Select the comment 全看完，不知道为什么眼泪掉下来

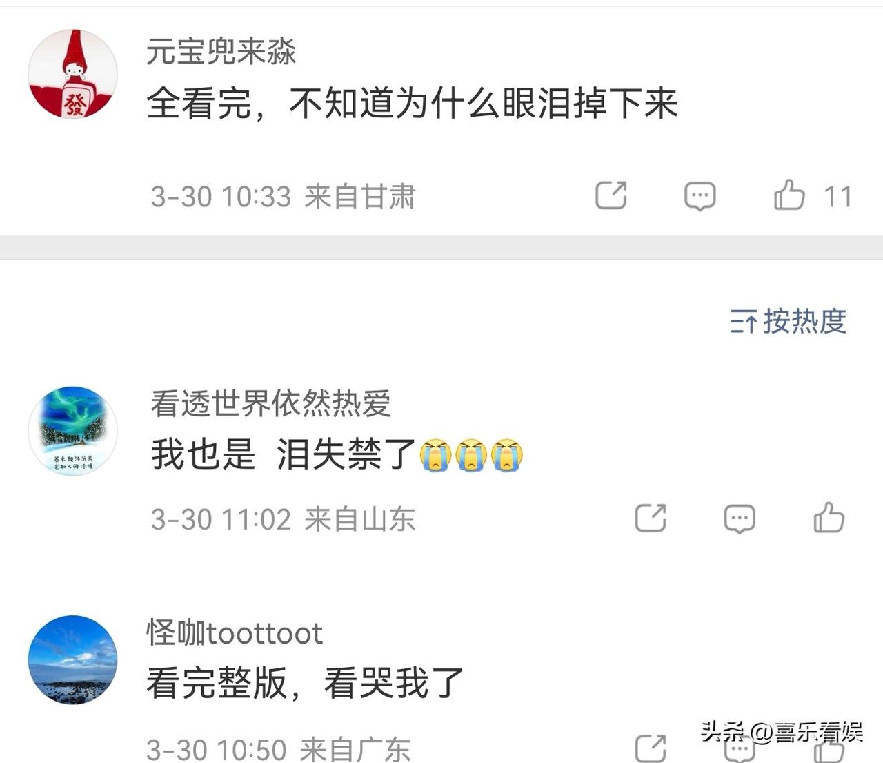click(413, 104)
